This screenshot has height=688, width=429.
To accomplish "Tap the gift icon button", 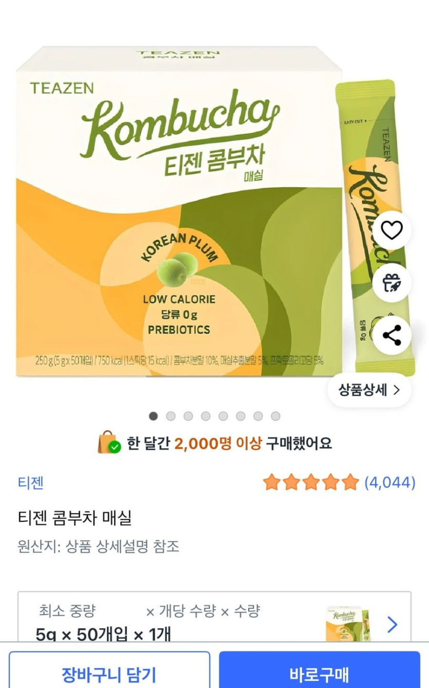I will coord(391,283).
